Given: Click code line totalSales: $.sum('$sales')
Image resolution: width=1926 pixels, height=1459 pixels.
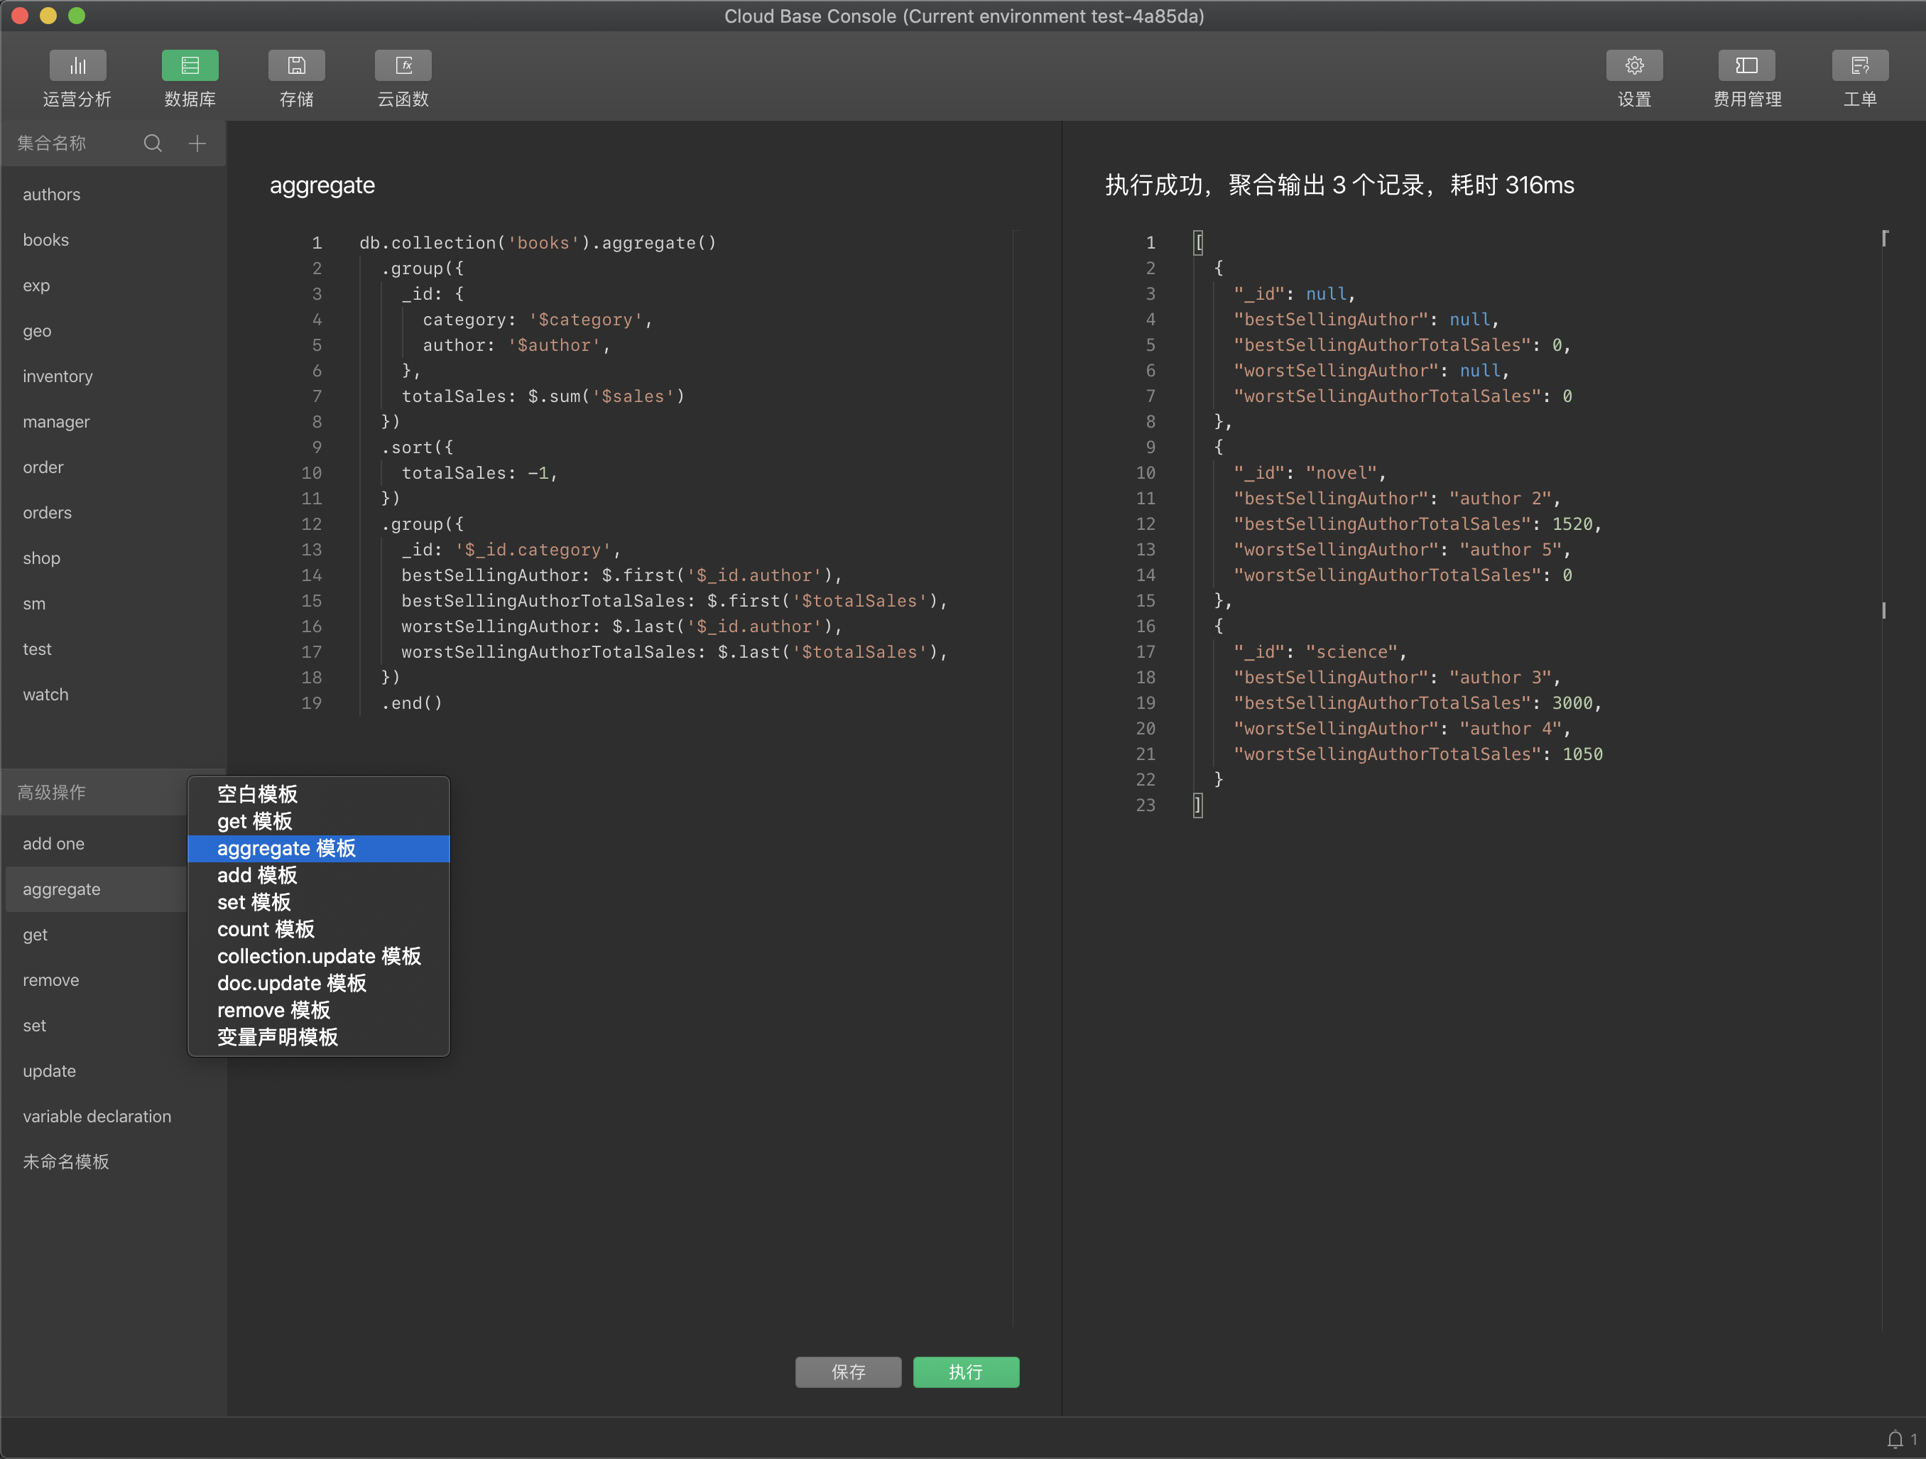Looking at the screenshot, I should [x=543, y=396].
